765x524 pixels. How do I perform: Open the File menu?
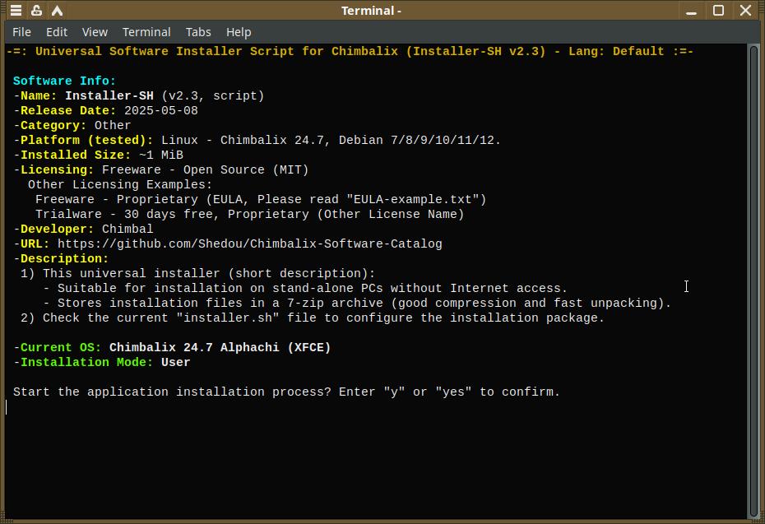click(x=22, y=32)
